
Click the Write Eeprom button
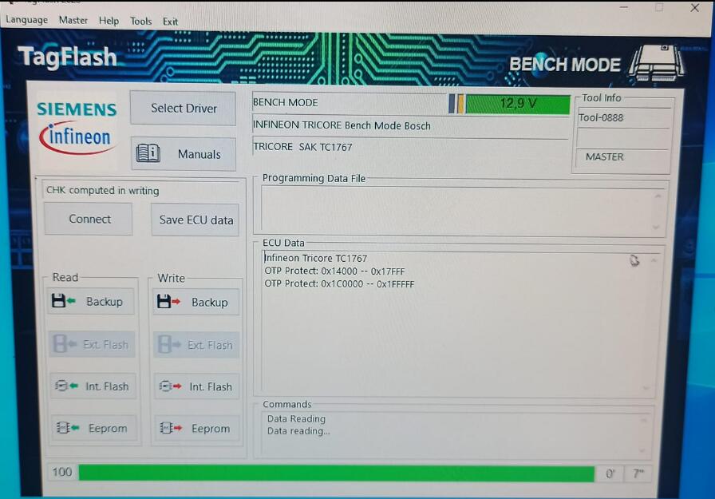coord(197,428)
